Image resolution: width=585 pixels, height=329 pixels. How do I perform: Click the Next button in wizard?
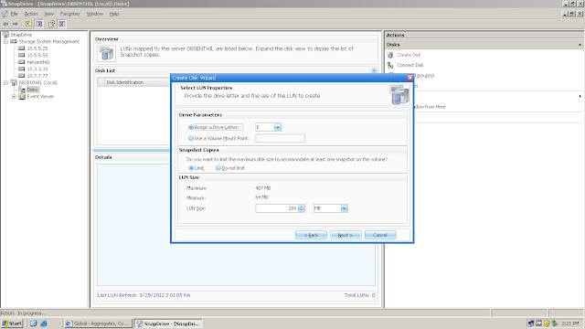coord(346,235)
